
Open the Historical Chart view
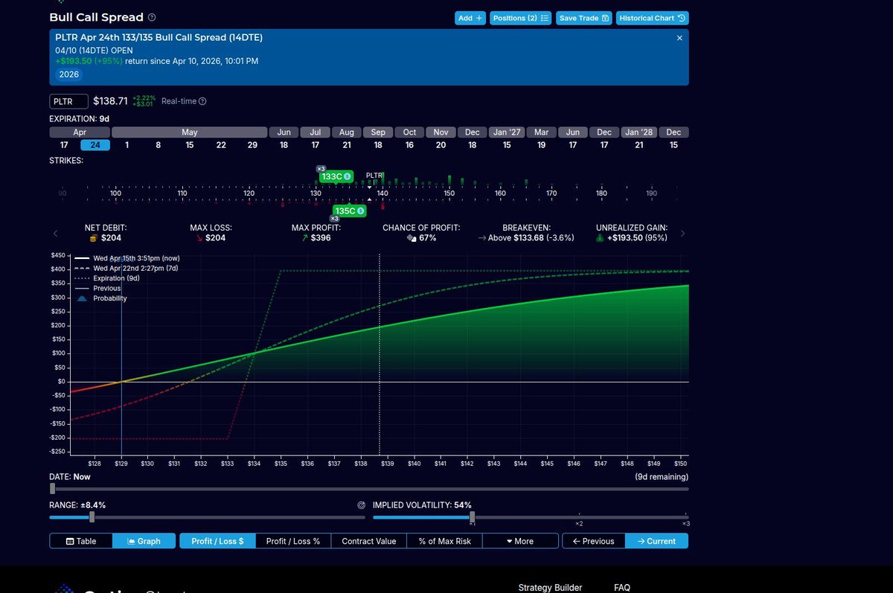pyautogui.click(x=652, y=18)
